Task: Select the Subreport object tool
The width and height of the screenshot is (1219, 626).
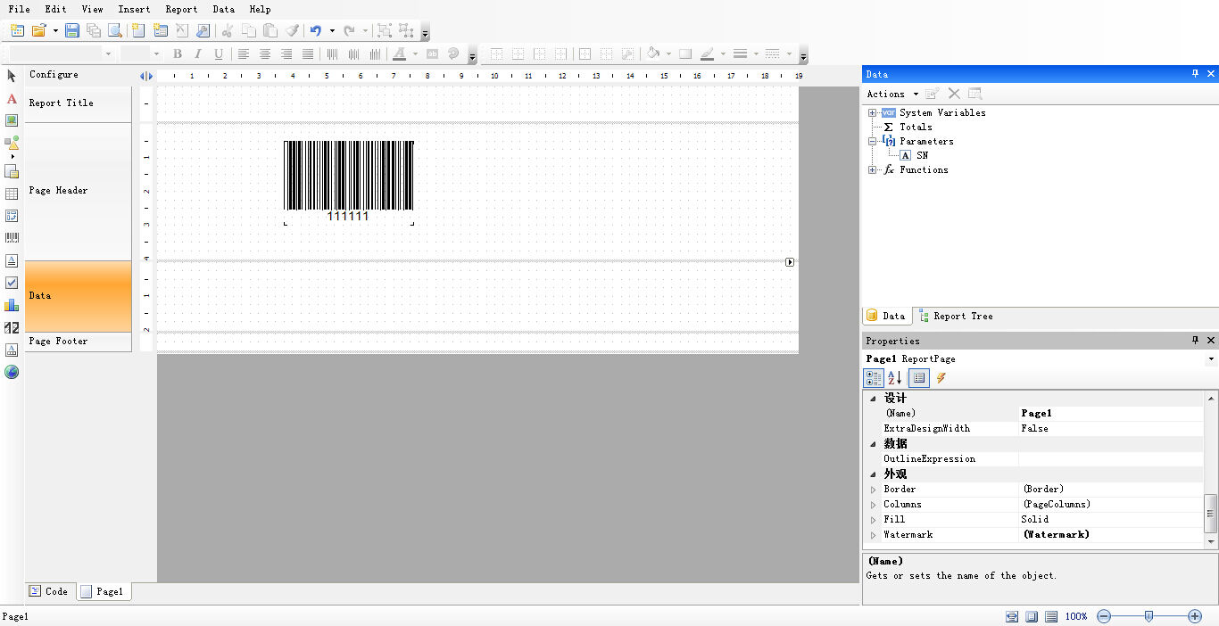Action: point(12,171)
